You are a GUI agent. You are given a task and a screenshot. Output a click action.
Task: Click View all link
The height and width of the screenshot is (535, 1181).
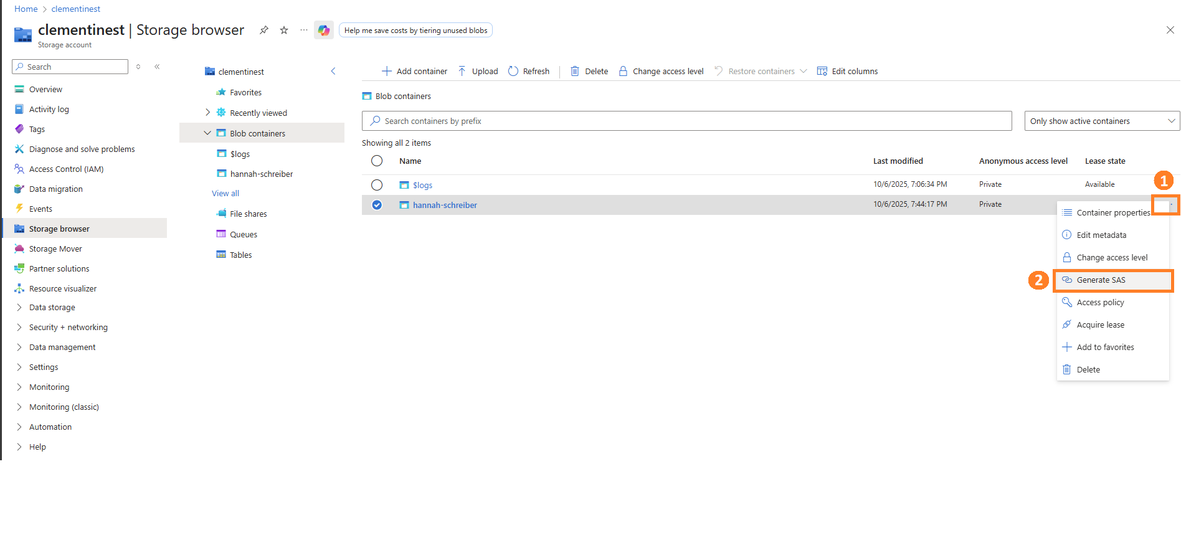tap(225, 193)
